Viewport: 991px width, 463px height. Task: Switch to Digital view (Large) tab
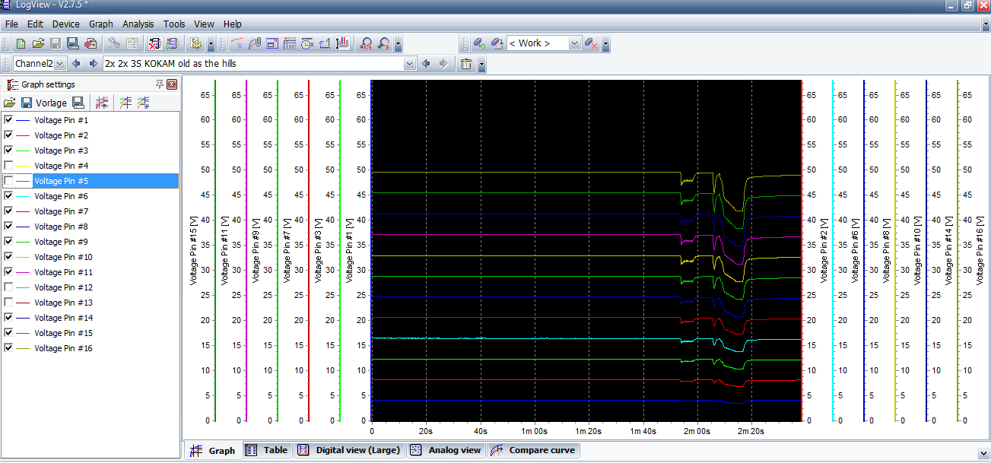click(x=349, y=450)
